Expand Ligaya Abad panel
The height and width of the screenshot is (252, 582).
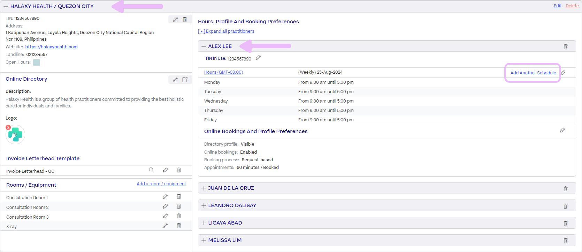point(204,223)
